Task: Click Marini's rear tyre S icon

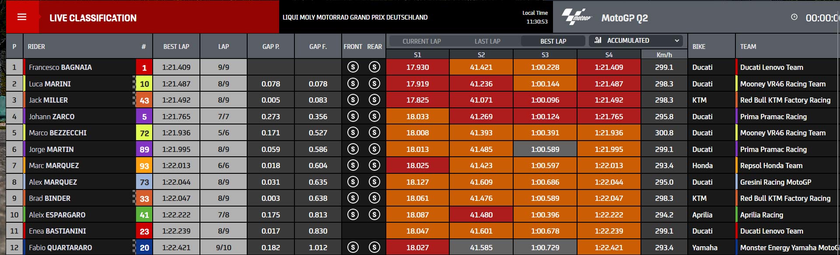Action: click(374, 83)
